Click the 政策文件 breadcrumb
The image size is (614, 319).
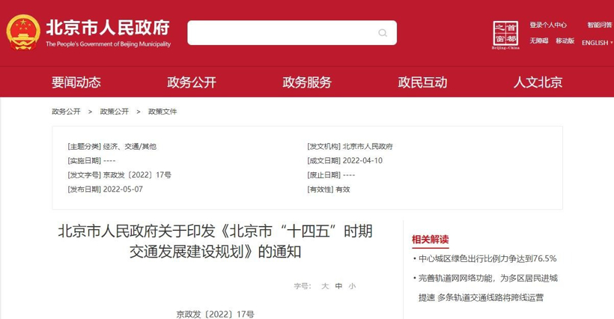pos(162,112)
